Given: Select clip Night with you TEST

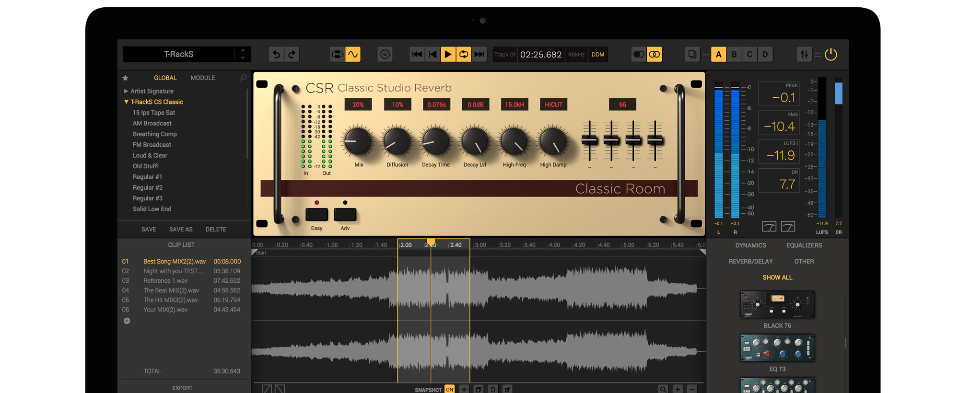Looking at the screenshot, I should (181, 271).
